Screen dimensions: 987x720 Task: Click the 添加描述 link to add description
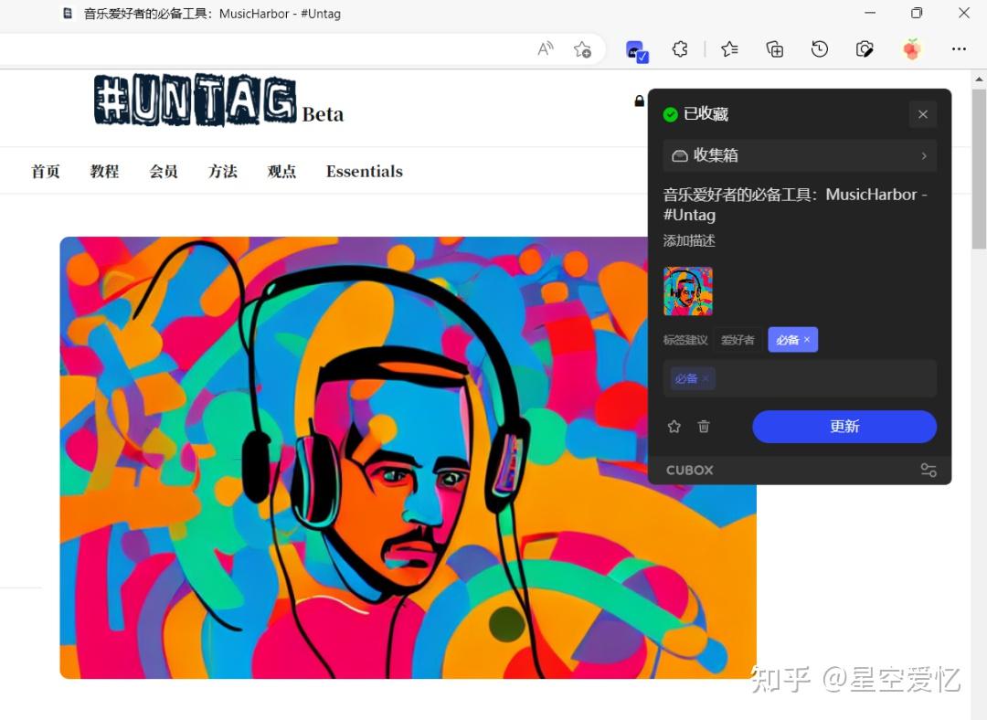[688, 240]
